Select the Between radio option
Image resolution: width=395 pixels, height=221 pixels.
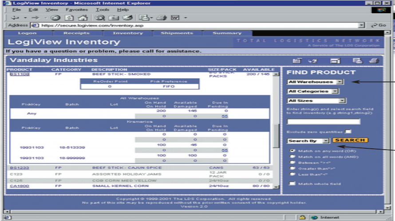click(292, 162)
